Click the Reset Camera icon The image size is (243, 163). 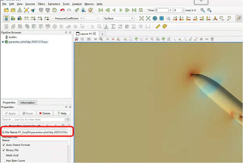click(x=142, y=18)
